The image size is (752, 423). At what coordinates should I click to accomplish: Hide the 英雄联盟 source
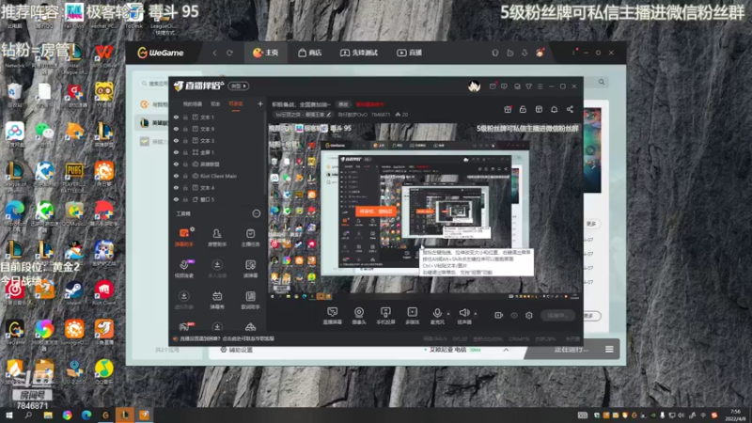[176, 164]
